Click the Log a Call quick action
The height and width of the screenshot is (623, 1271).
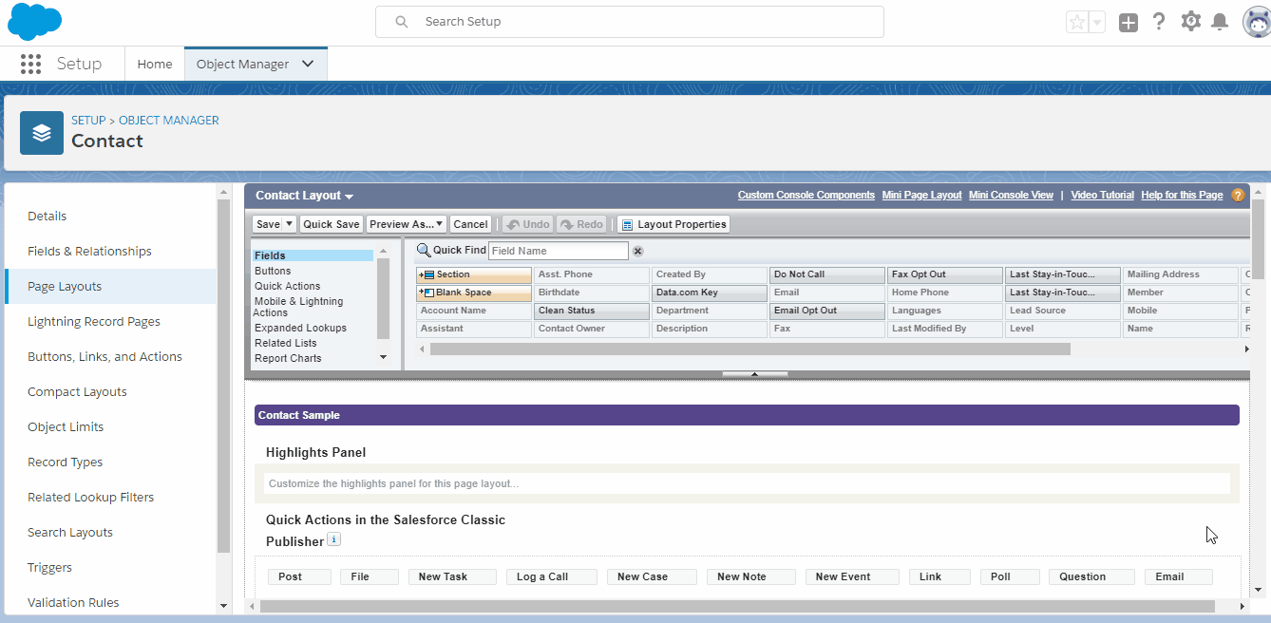(x=552, y=576)
